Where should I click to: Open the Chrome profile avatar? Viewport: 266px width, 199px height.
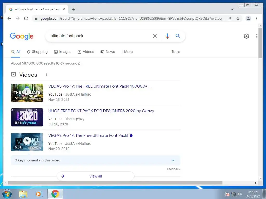coord(248,18)
